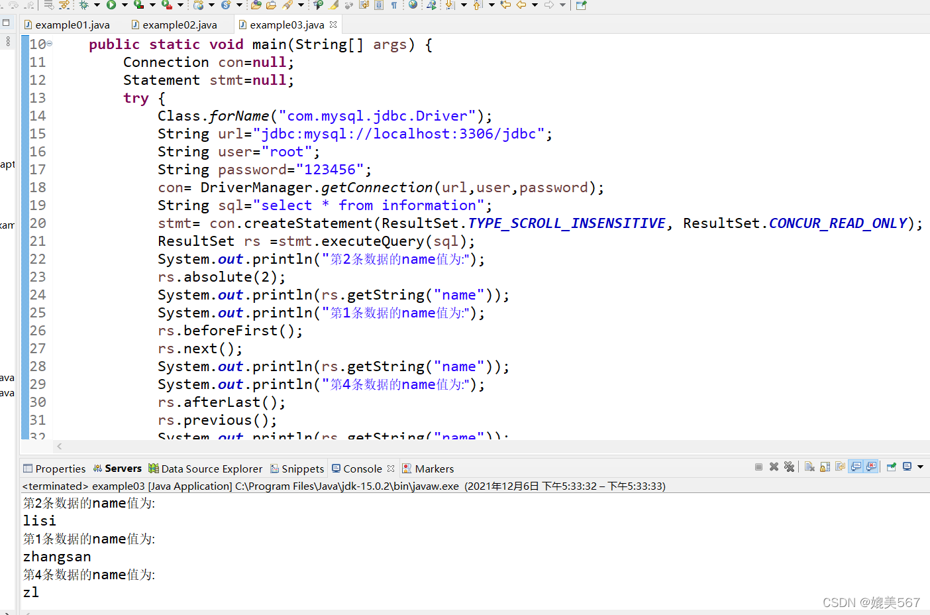Run the application with the green Run icon
This screenshot has width=930, height=615.
111,6
